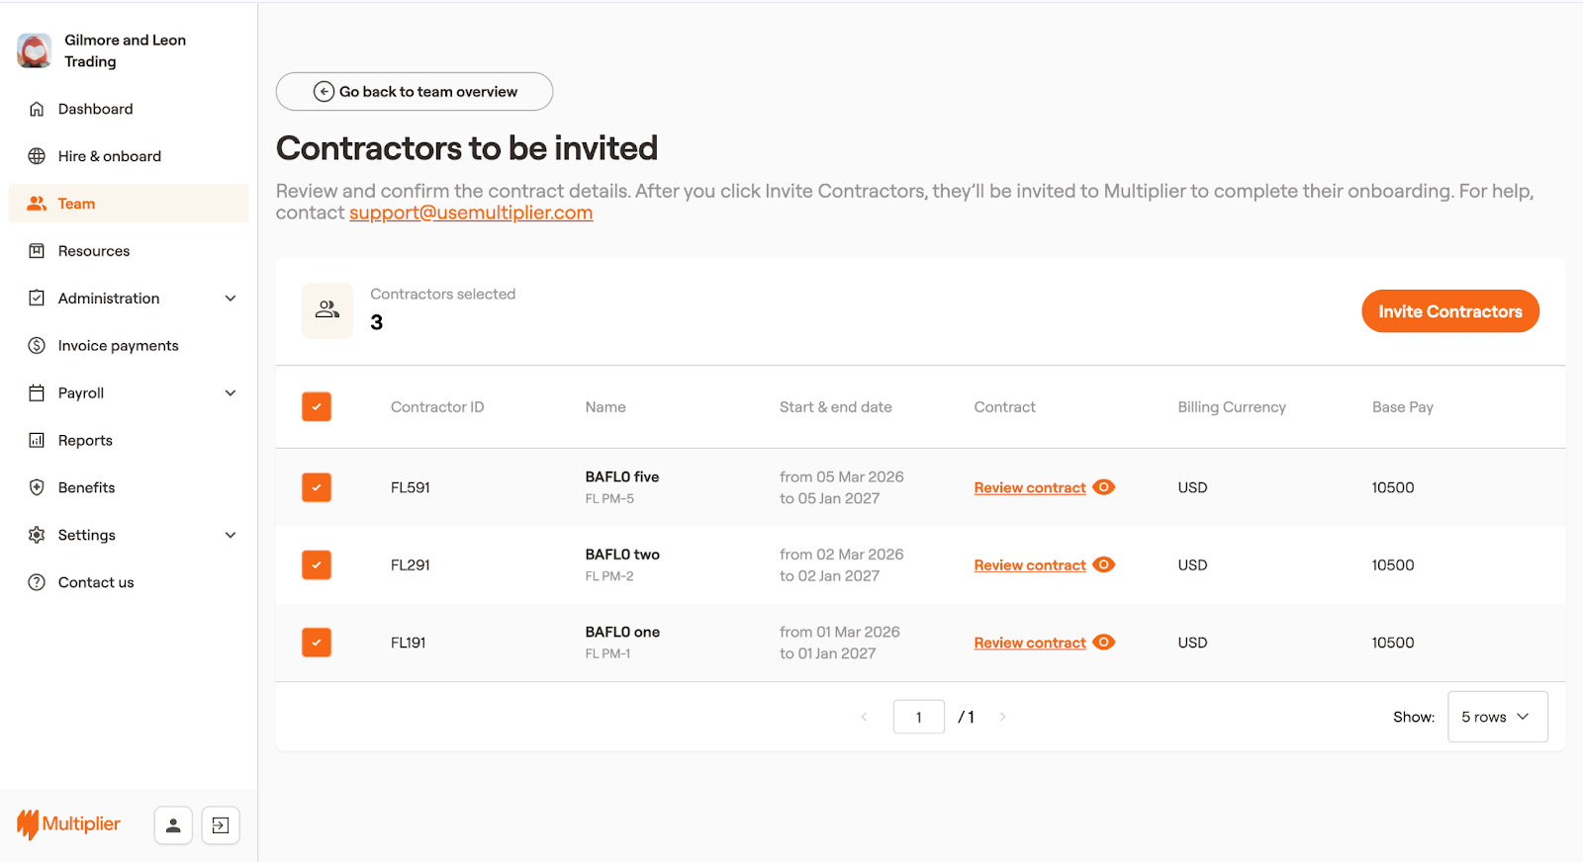Click the eye icon for contractor FL191
The height and width of the screenshot is (862, 1583).
(x=1104, y=643)
